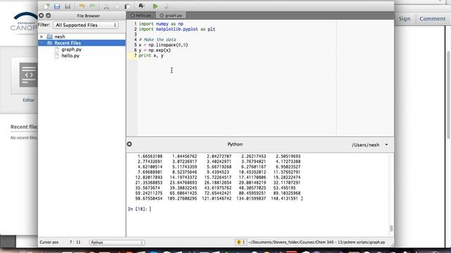451x253 pixels.
Task: Open the Editor icon in Canopy window
Action: [x=28, y=75]
